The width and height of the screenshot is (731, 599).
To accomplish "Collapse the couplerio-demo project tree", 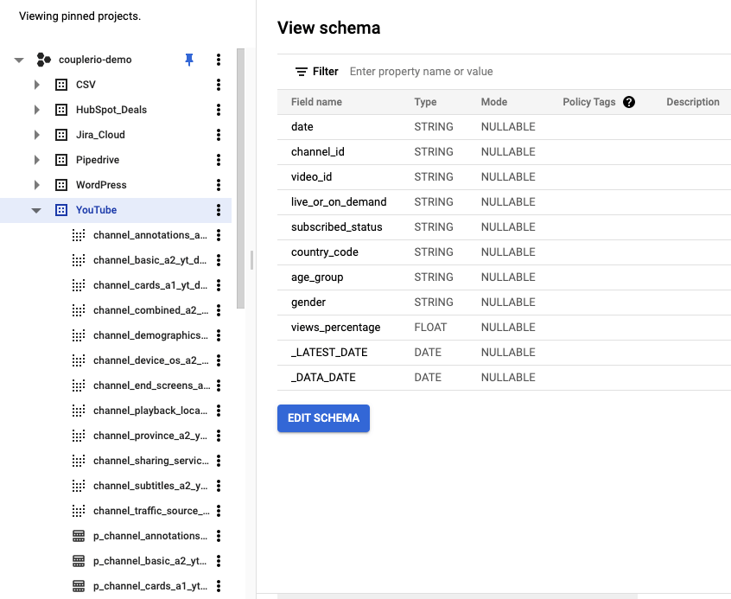I will click(19, 61).
